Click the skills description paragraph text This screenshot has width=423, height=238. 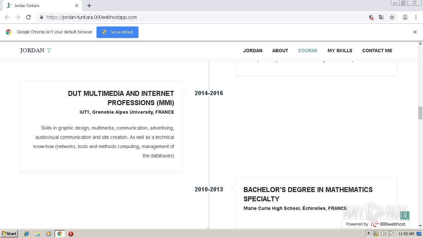click(104, 142)
